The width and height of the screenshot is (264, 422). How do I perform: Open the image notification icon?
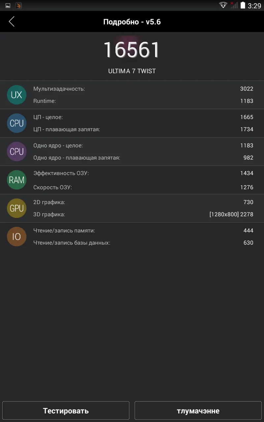point(8,6)
